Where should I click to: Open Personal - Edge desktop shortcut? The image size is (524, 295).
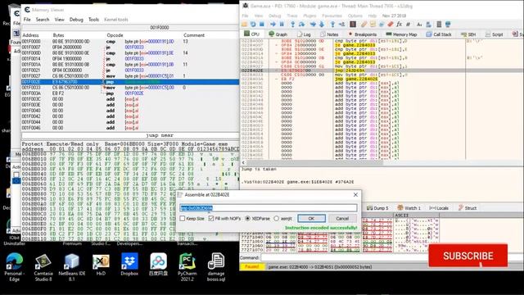(14, 267)
